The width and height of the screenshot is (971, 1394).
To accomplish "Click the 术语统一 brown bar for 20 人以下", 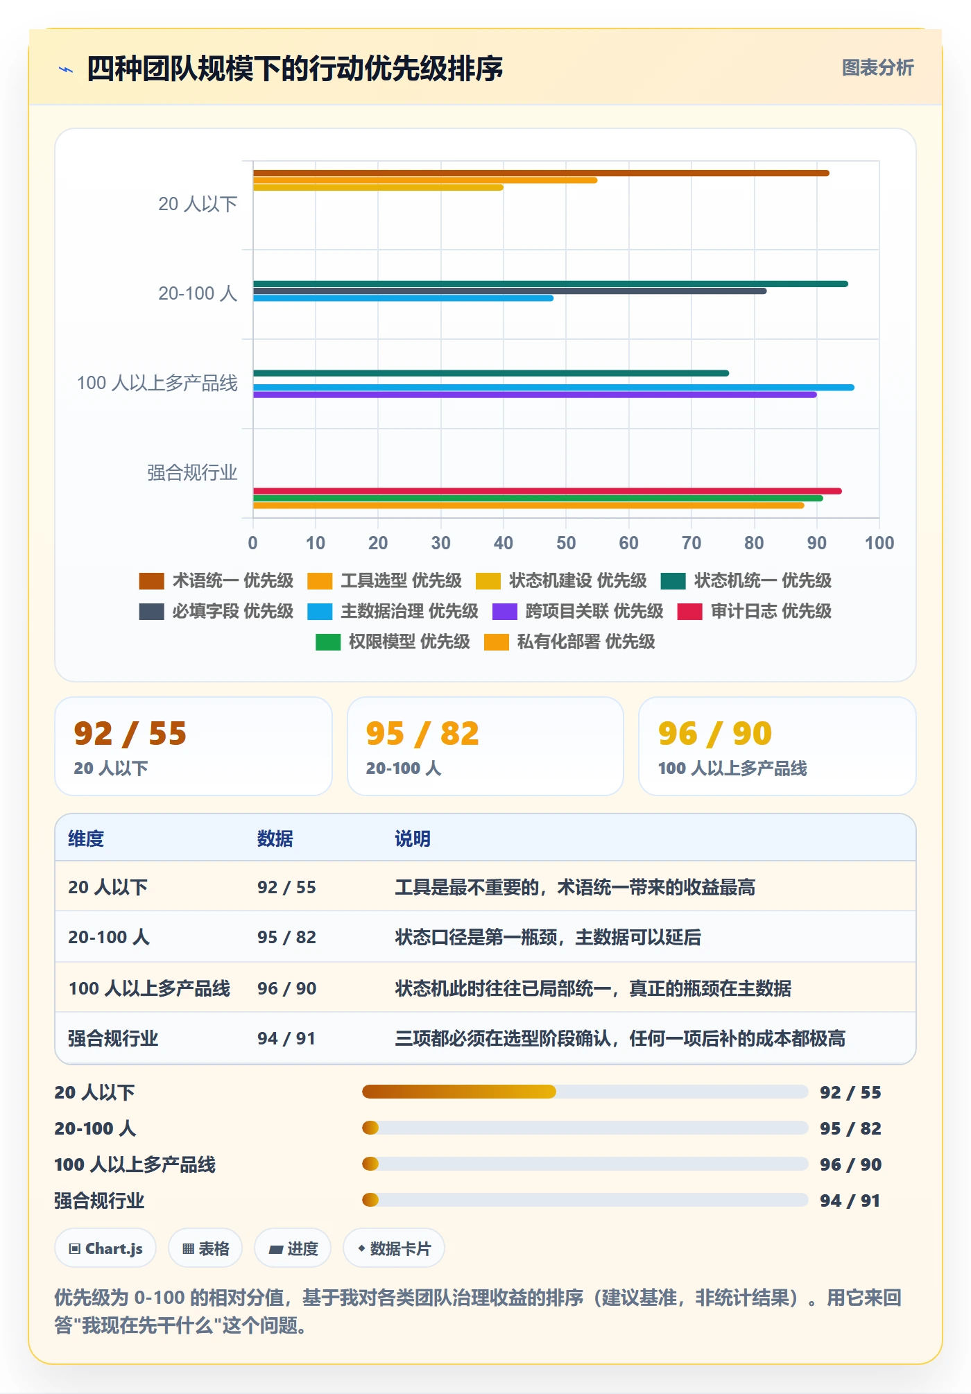I will (x=541, y=173).
